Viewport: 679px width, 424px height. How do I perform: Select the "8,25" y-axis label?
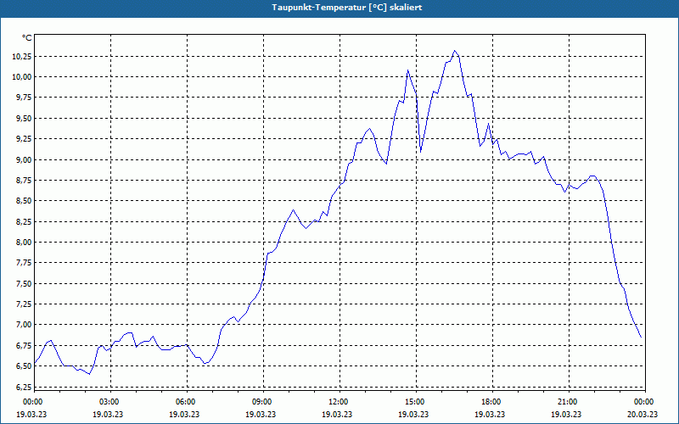click(25, 222)
